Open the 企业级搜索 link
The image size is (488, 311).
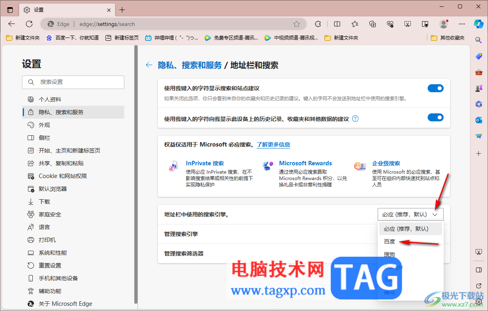[x=386, y=163]
